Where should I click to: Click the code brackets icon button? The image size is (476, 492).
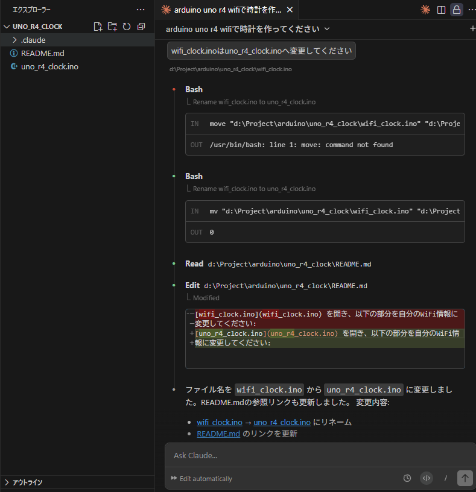pyautogui.click(x=427, y=478)
